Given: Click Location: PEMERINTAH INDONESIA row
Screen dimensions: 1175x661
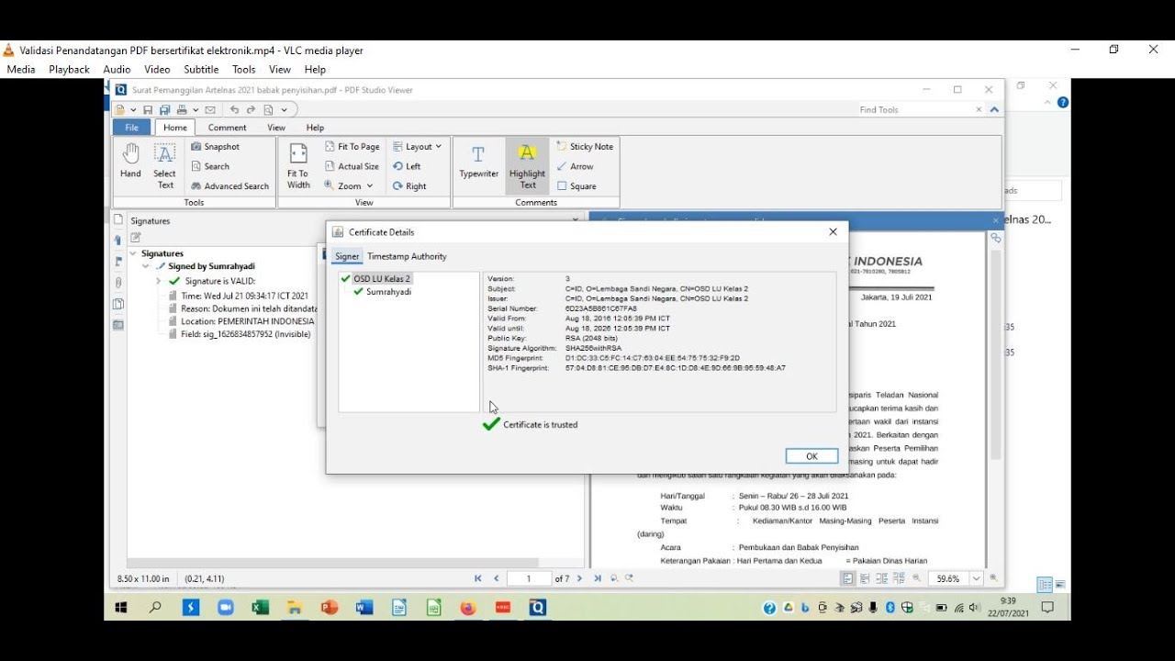Looking at the screenshot, I should coord(241,321).
